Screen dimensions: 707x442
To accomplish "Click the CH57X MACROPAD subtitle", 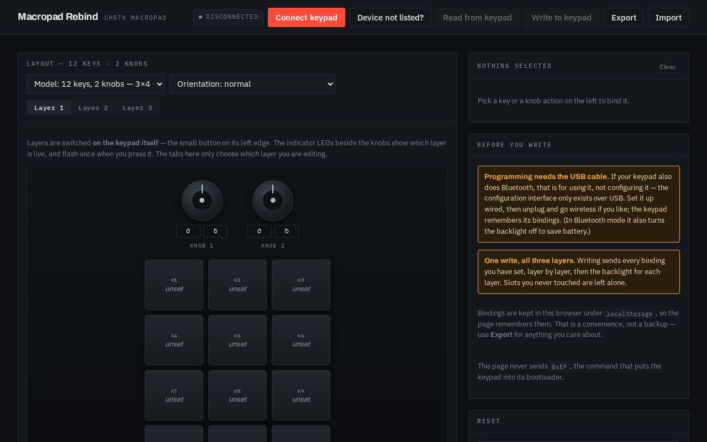I will pos(135,18).
